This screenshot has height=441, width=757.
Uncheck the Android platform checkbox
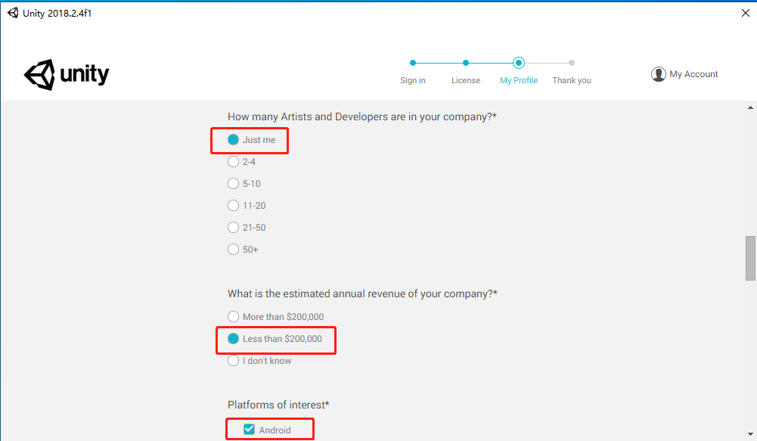pyautogui.click(x=249, y=430)
